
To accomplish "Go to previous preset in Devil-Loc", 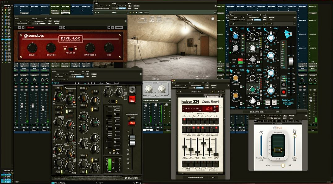I will pyautogui.click(x=20, y=27).
